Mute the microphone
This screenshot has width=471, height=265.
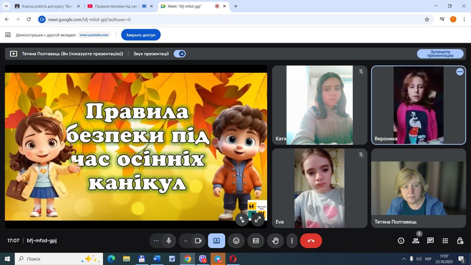tap(169, 241)
